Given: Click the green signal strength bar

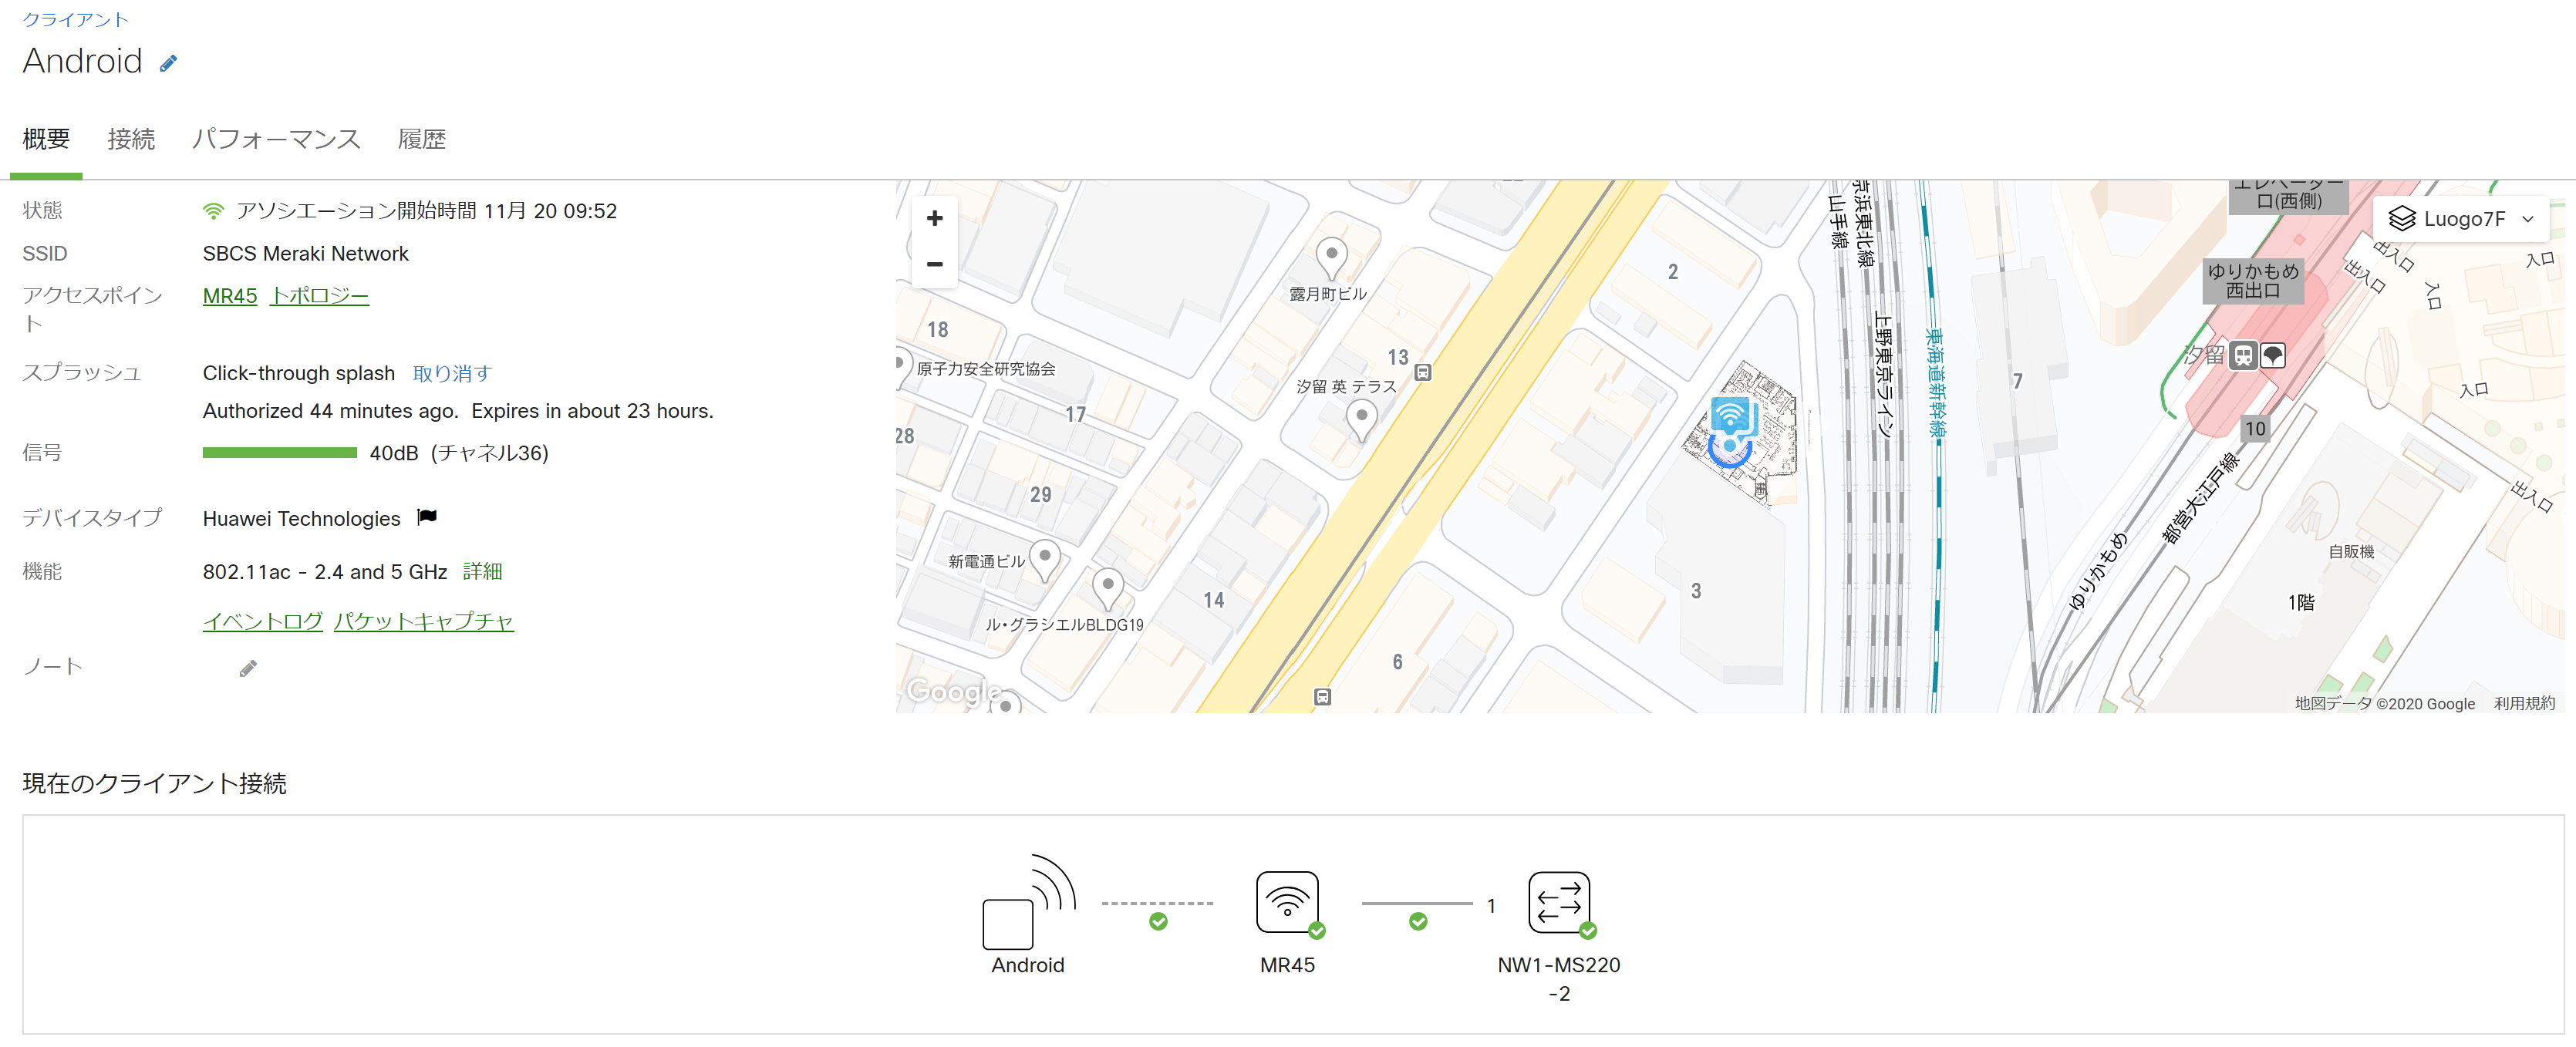Looking at the screenshot, I should (x=279, y=453).
